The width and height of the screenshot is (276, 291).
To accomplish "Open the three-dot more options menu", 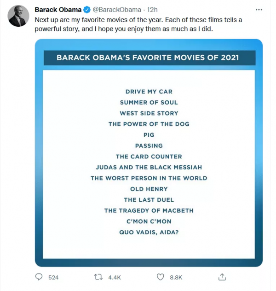I will [x=262, y=10].
